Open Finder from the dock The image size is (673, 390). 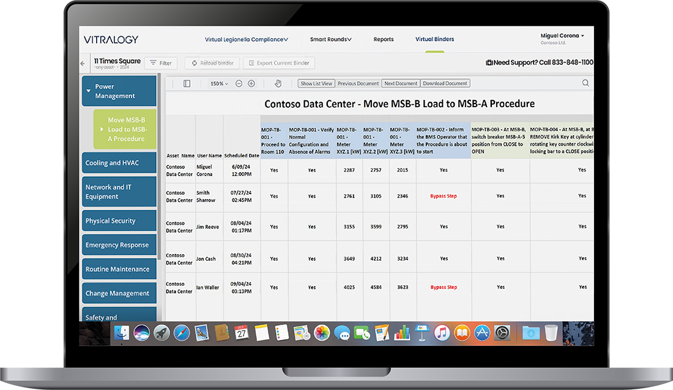(122, 333)
